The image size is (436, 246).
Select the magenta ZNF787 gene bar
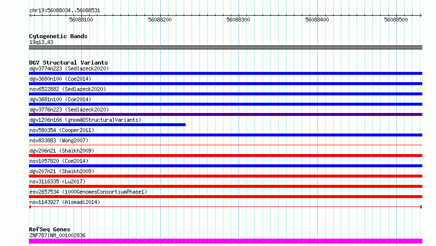coord(225,241)
